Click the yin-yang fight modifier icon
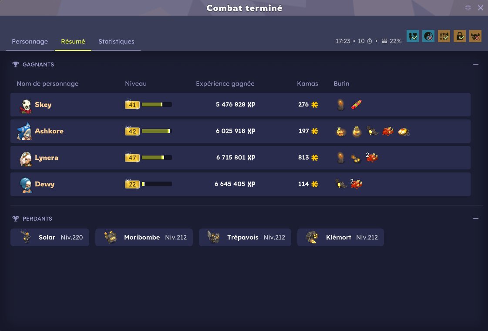The width and height of the screenshot is (488, 331). [x=428, y=36]
